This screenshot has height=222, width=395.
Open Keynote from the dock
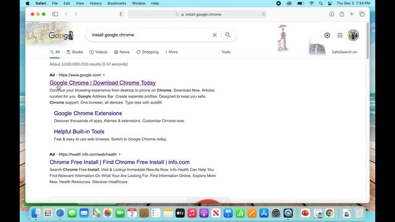(228, 213)
